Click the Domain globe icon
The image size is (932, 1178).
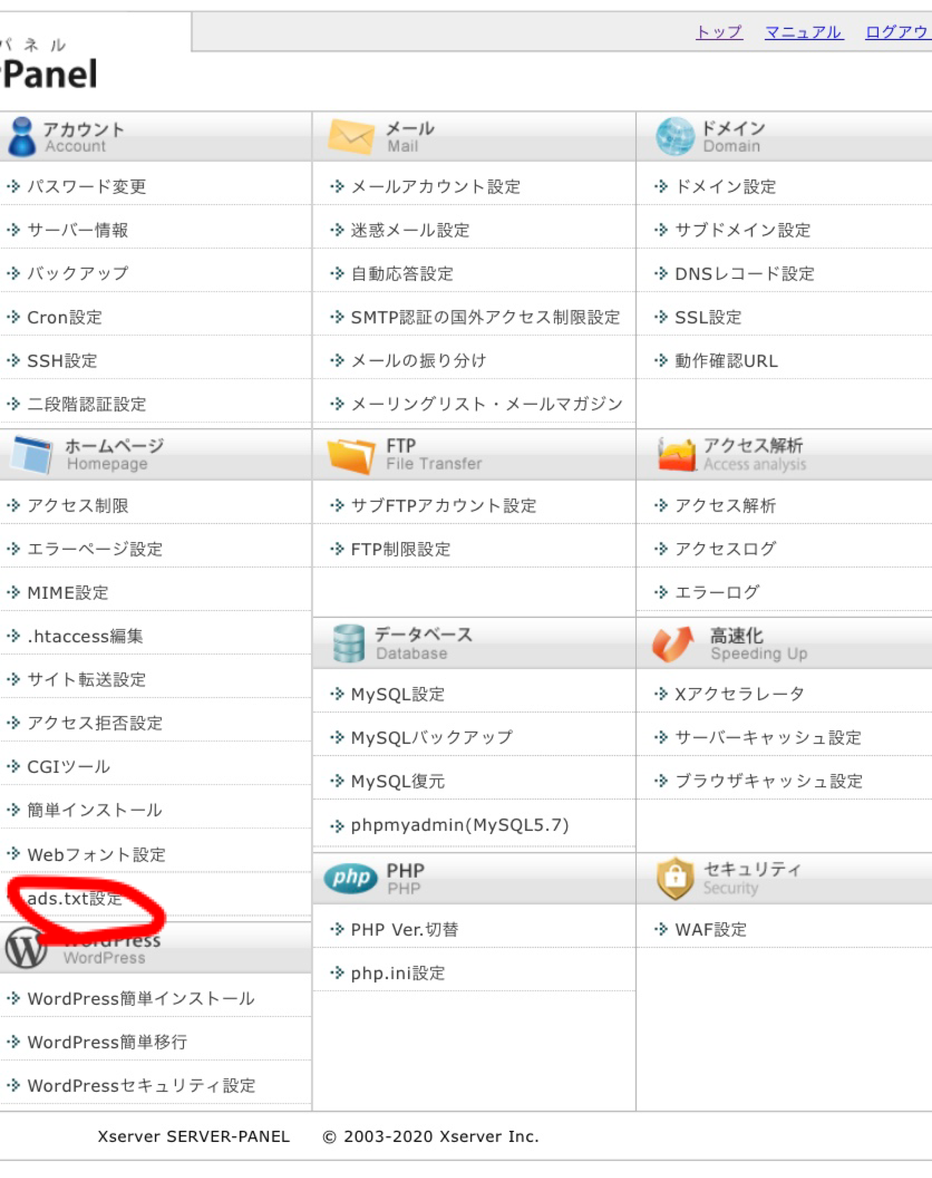tap(675, 136)
